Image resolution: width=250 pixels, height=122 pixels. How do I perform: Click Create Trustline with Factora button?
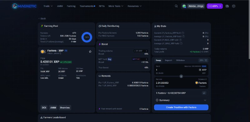181,107
